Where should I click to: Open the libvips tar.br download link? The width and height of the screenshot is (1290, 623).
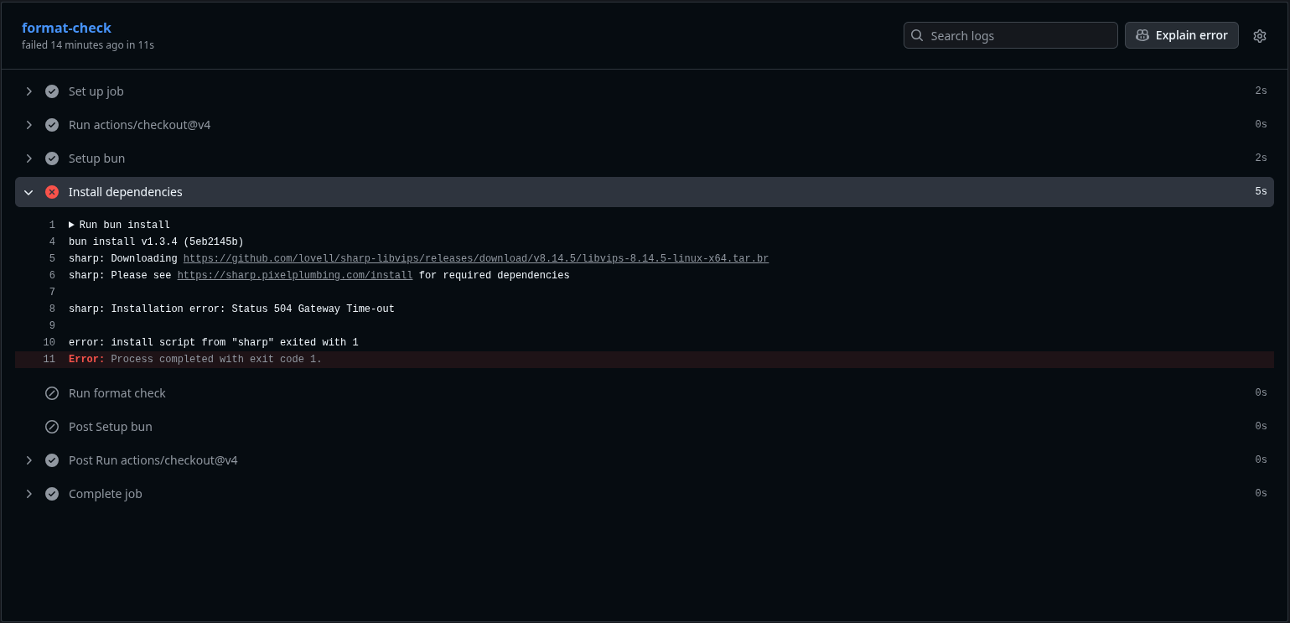(x=475, y=258)
